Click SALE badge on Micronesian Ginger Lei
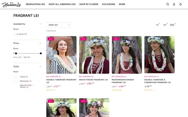Image resolution: width=188 pixels, height=117 pixels. 116,39
